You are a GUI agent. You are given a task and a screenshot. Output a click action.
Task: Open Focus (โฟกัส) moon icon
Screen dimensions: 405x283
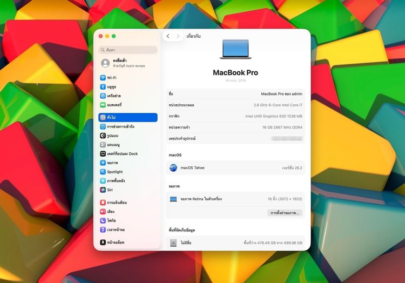coord(103,220)
